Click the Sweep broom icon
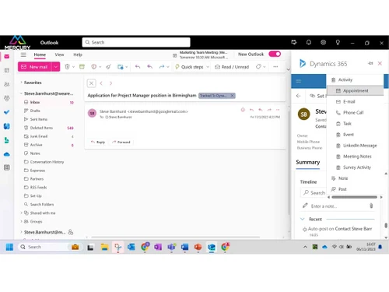The image size is (389, 292). [x=108, y=67]
